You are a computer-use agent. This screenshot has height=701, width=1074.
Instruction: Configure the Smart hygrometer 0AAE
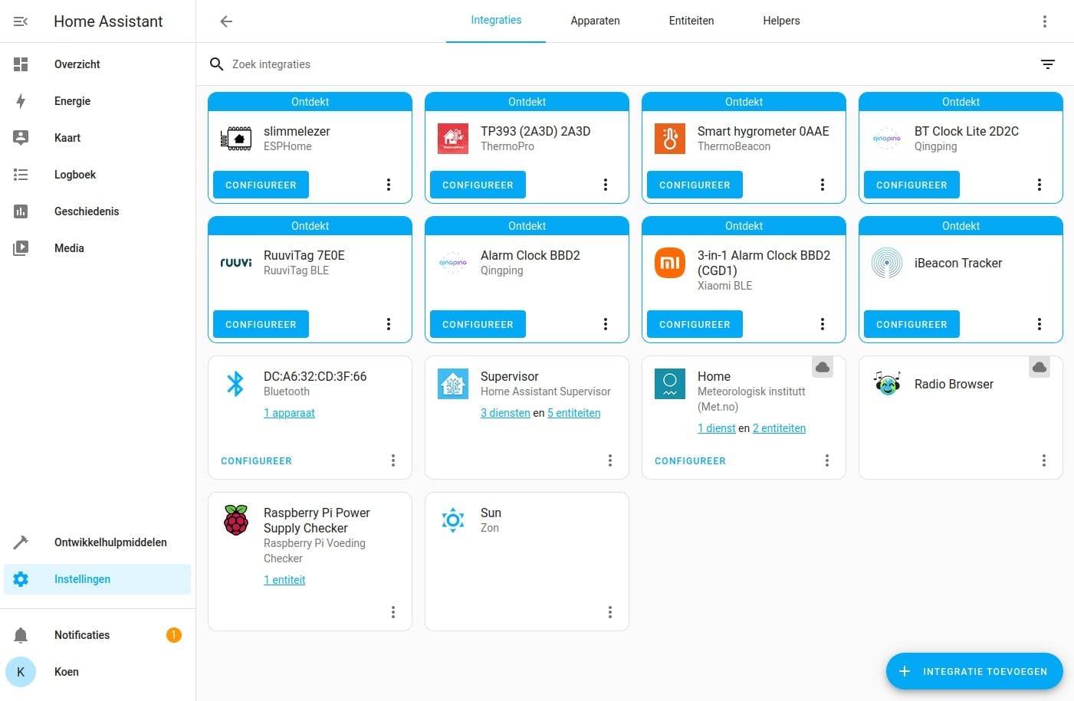pos(695,185)
